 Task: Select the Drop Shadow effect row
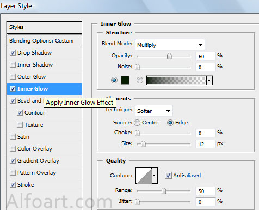[44, 53]
